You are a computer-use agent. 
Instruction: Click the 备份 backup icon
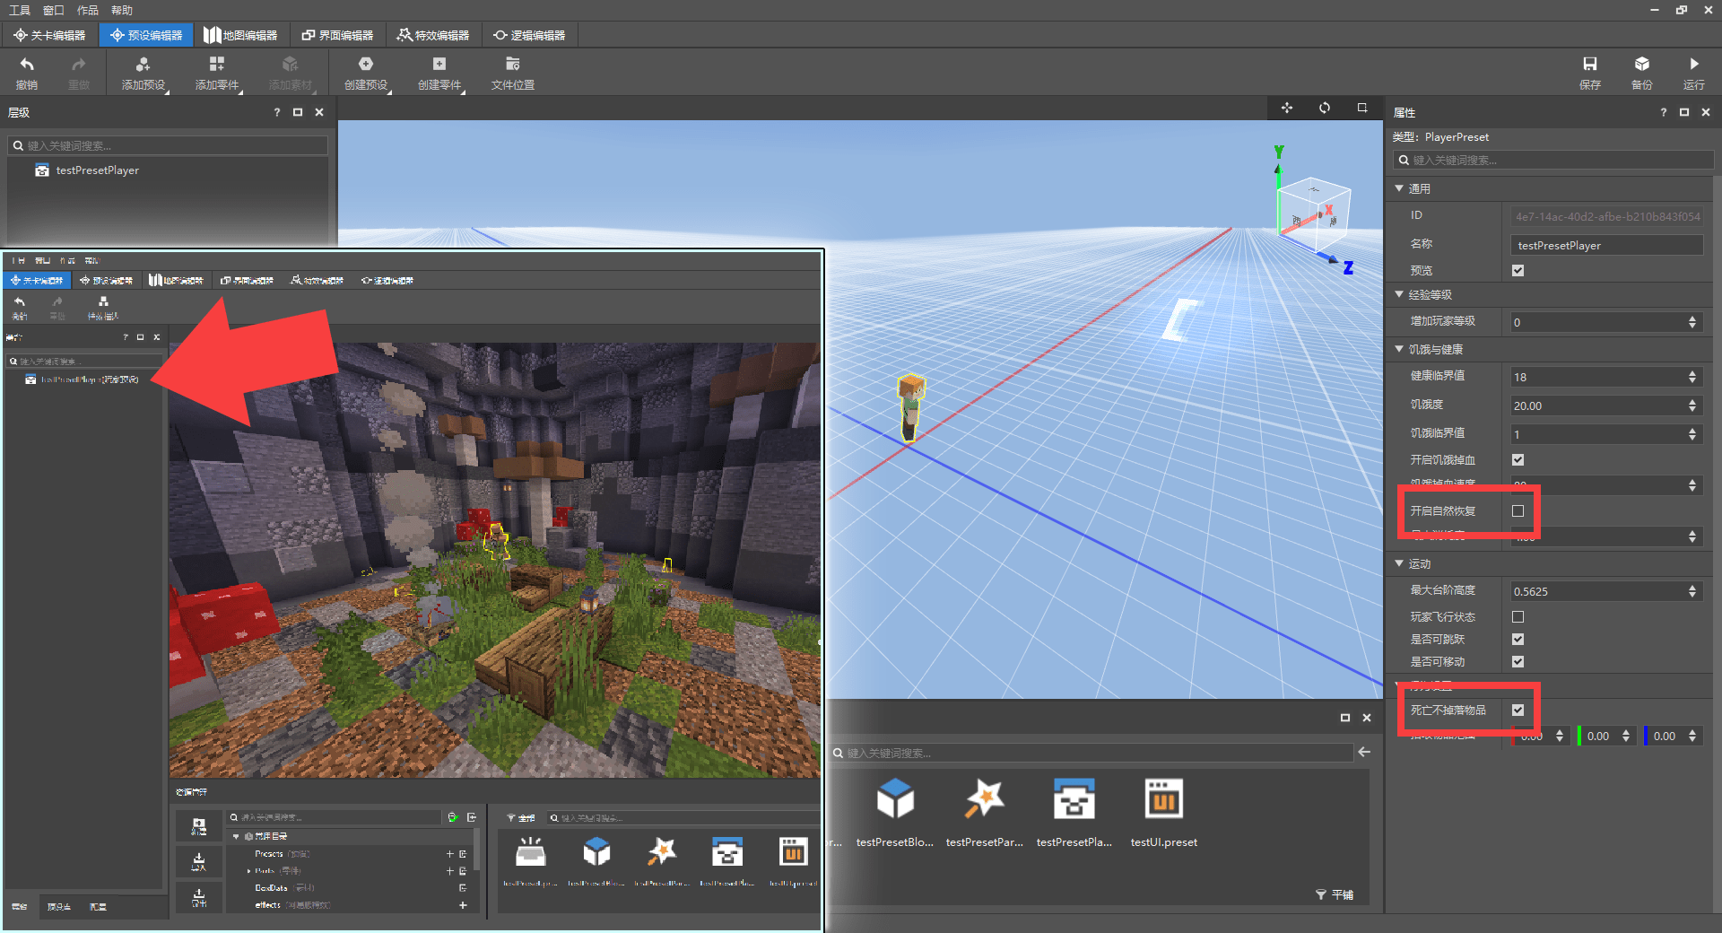(x=1641, y=65)
